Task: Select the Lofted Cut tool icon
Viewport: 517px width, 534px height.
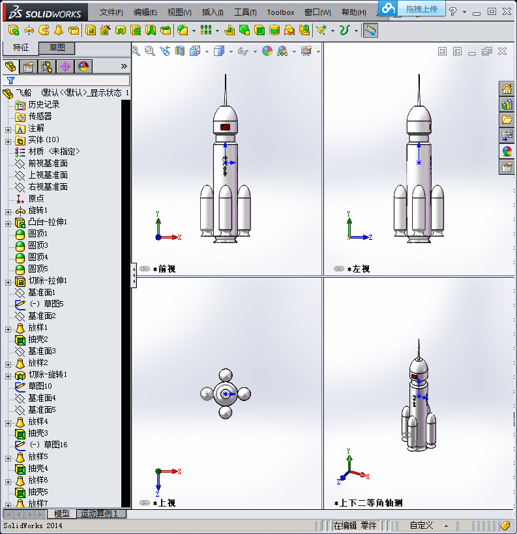Action: [151, 30]
